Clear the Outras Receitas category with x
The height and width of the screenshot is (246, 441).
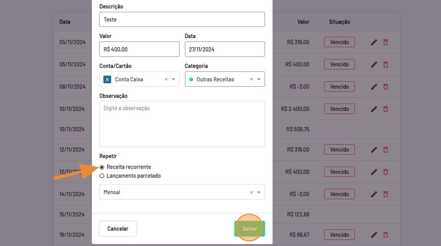[252, 79]
